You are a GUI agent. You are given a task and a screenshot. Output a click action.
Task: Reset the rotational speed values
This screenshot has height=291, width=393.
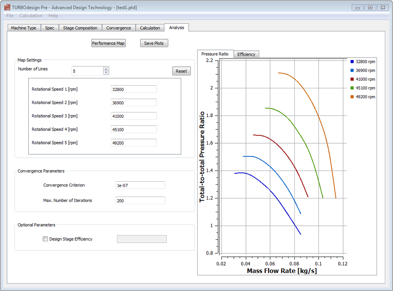181,71
